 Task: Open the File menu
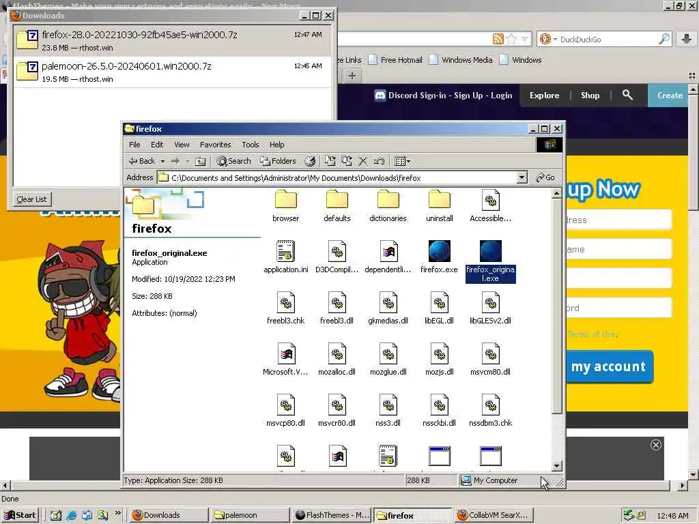134,145
